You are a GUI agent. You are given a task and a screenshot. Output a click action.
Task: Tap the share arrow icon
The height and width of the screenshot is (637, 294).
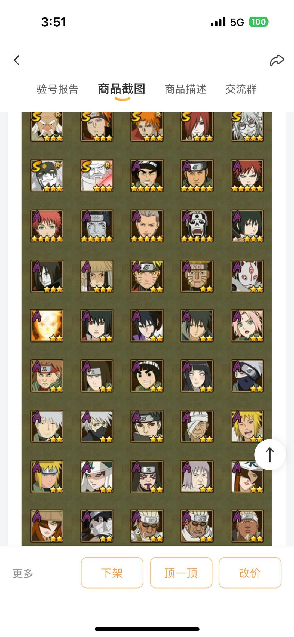click(x=277, y=60)
